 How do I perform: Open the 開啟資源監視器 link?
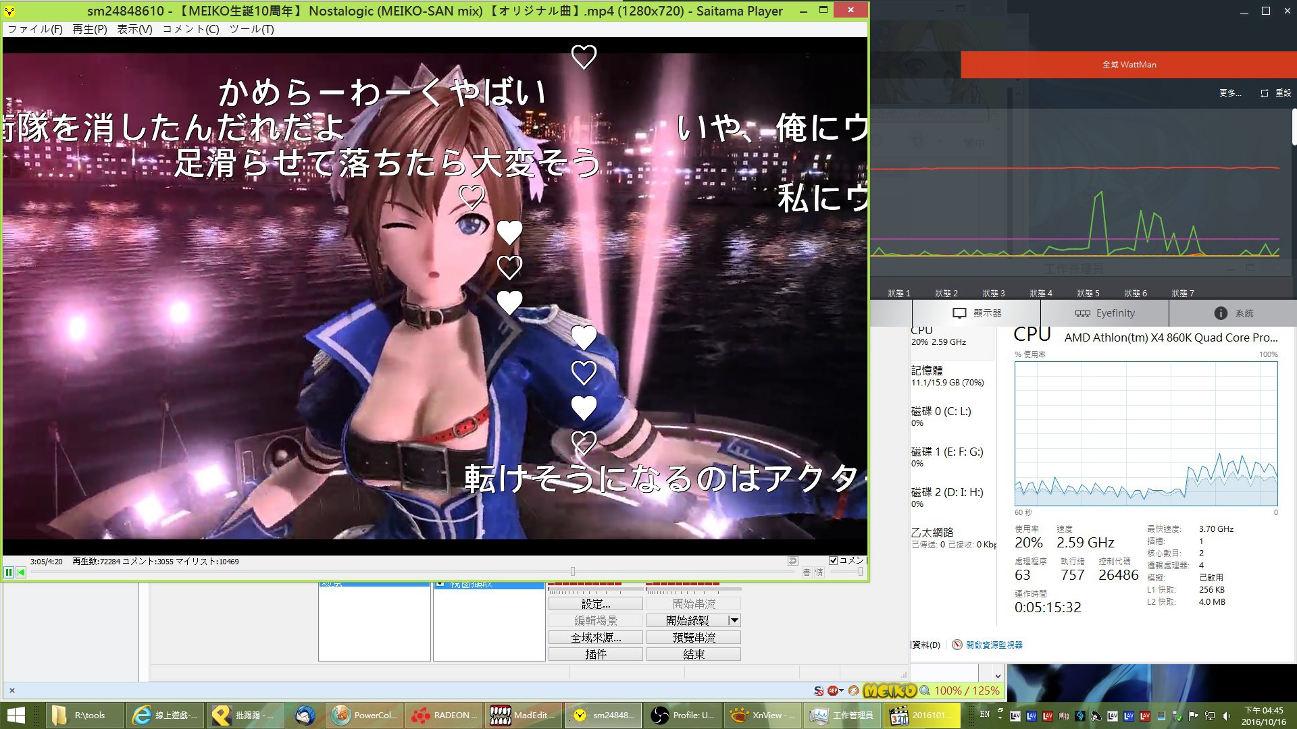pyautogui.click(x=994, y=645)
